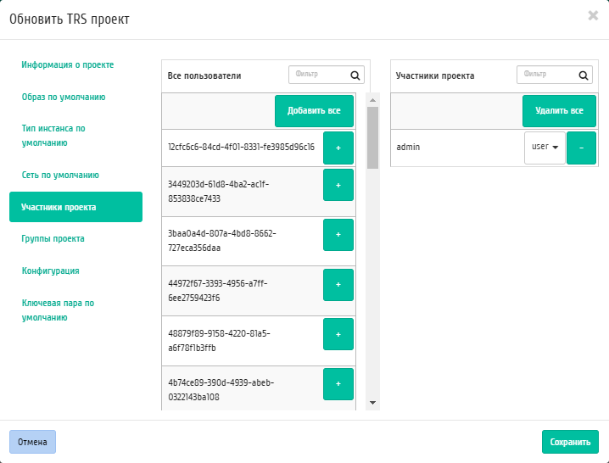Add user 3449203d-61d8 with plus button
Image resolution: width=609 pixels, height=463 pixels.
click(x=338, y=185)
